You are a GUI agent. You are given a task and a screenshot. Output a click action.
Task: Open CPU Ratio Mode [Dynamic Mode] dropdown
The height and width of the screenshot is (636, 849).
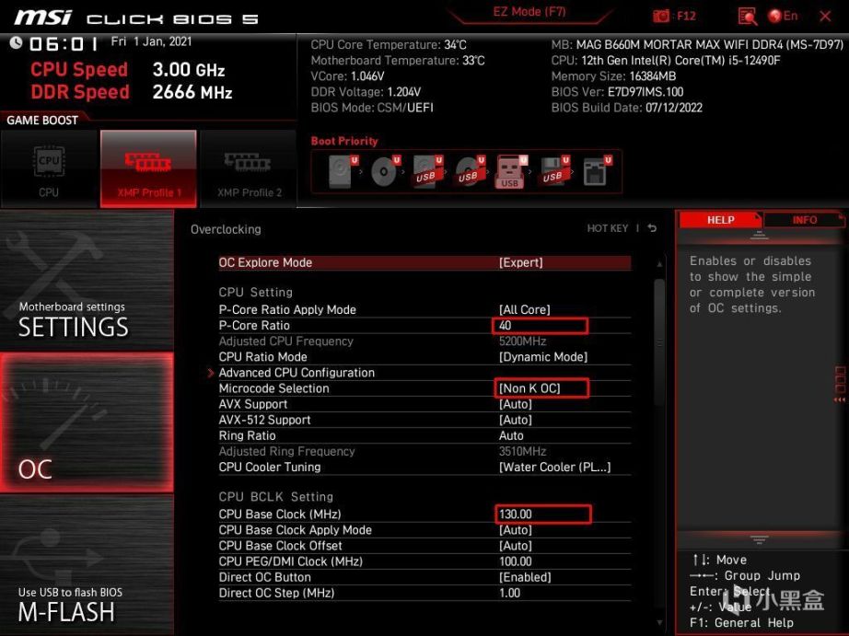coord(543,357)
